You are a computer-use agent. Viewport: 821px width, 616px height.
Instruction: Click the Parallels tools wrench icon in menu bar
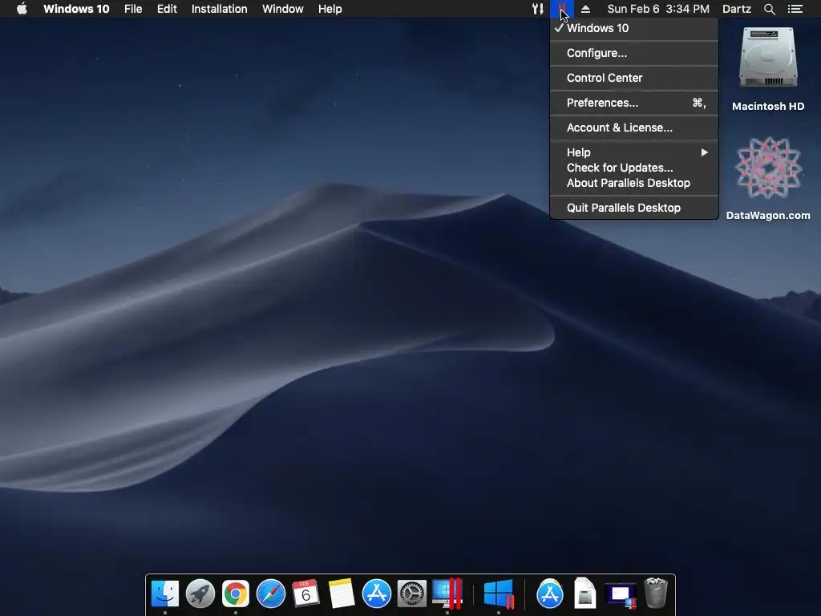point(538,9)
